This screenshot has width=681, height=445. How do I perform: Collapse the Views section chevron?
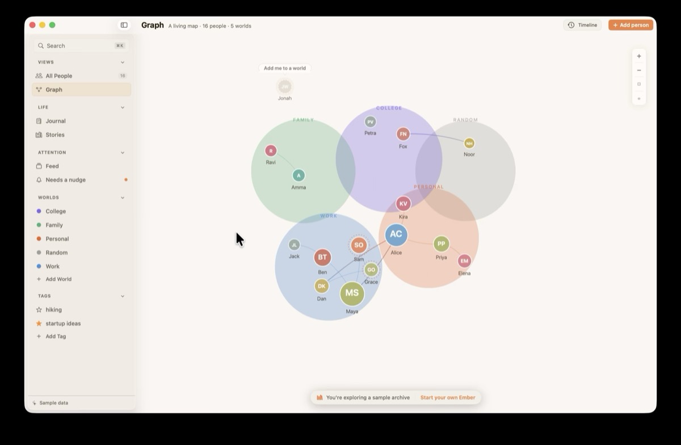pos(123,62)
